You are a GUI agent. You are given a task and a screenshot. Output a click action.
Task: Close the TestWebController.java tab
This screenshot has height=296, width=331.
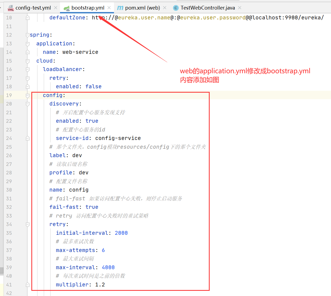(240, 8)
